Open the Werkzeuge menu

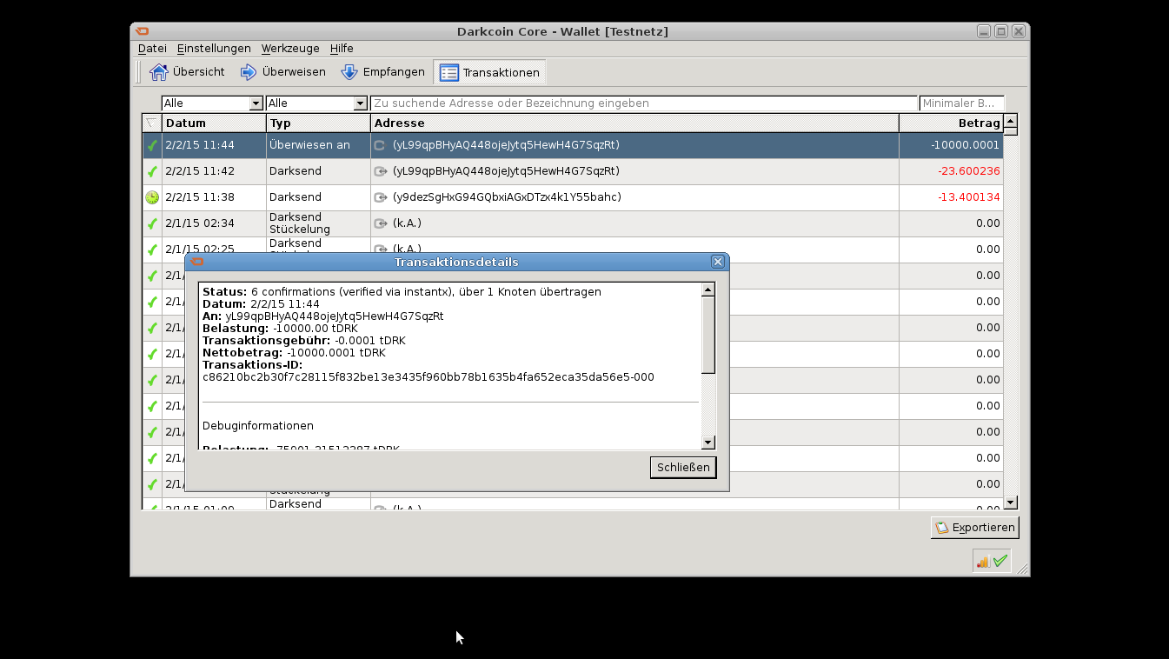290,49
